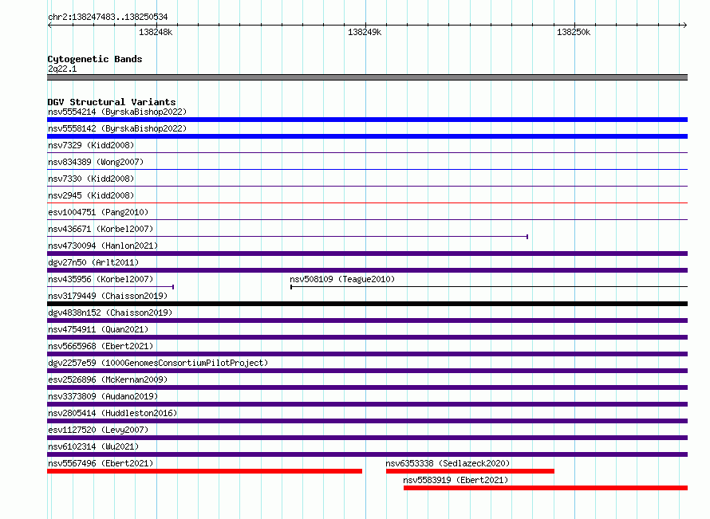
Task: Click the short line under nsv435956
Action: click(110, 287)
